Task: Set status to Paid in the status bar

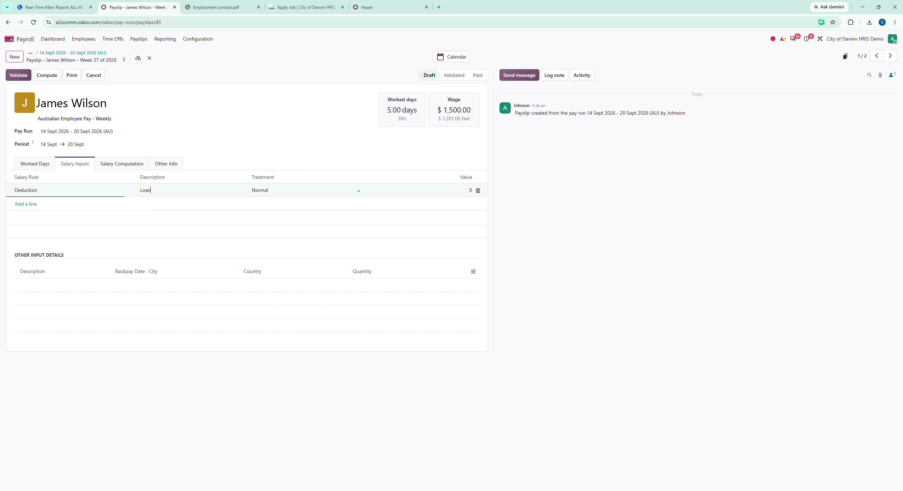Action: [478, 75]
